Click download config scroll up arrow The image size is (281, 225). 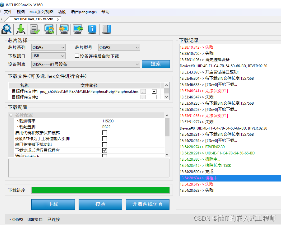click(167, 115)
